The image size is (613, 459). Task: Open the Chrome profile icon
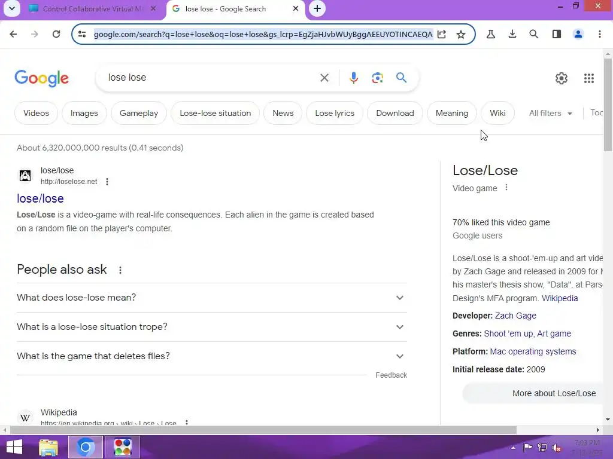click(578, 34)
